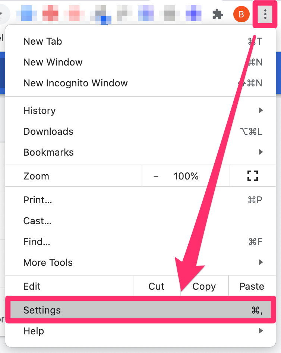Click the partially visible star icon top-left
Screen dimensions: 281x353
pyautogui.click(x=3, y=14)
